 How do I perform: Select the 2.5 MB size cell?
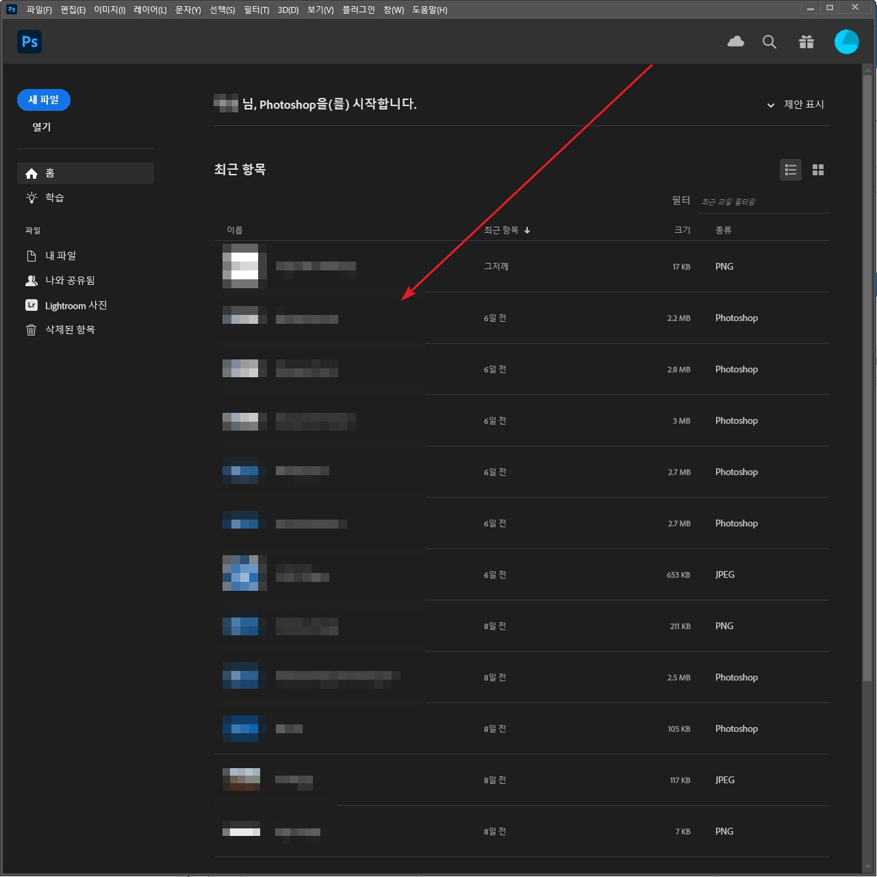(678, 678)
